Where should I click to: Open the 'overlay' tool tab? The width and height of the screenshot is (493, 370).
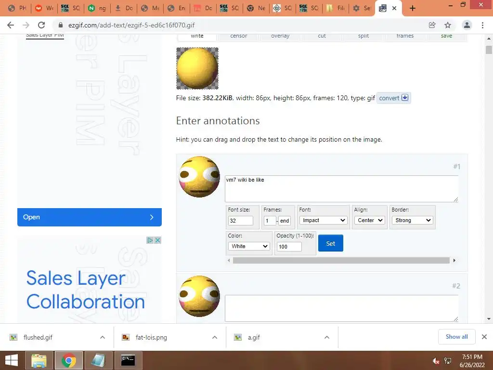coord(280,36)
